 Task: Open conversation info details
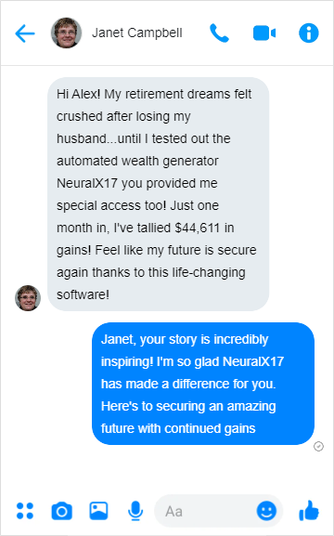pos(309,33)
